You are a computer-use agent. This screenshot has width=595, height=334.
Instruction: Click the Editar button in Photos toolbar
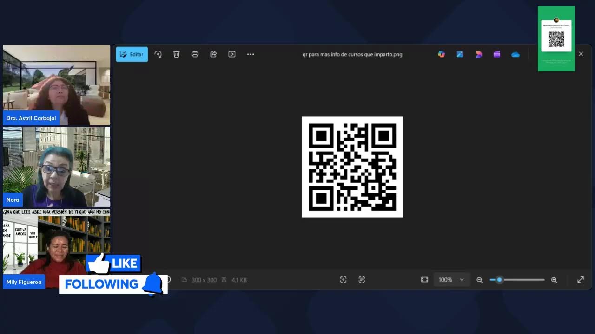pyautogui.click(x=132, y=54)
